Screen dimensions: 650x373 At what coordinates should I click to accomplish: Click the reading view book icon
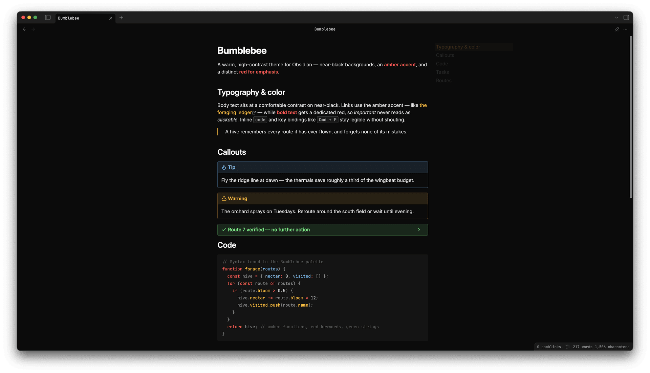pyautogui.click(x=567, y=347)
